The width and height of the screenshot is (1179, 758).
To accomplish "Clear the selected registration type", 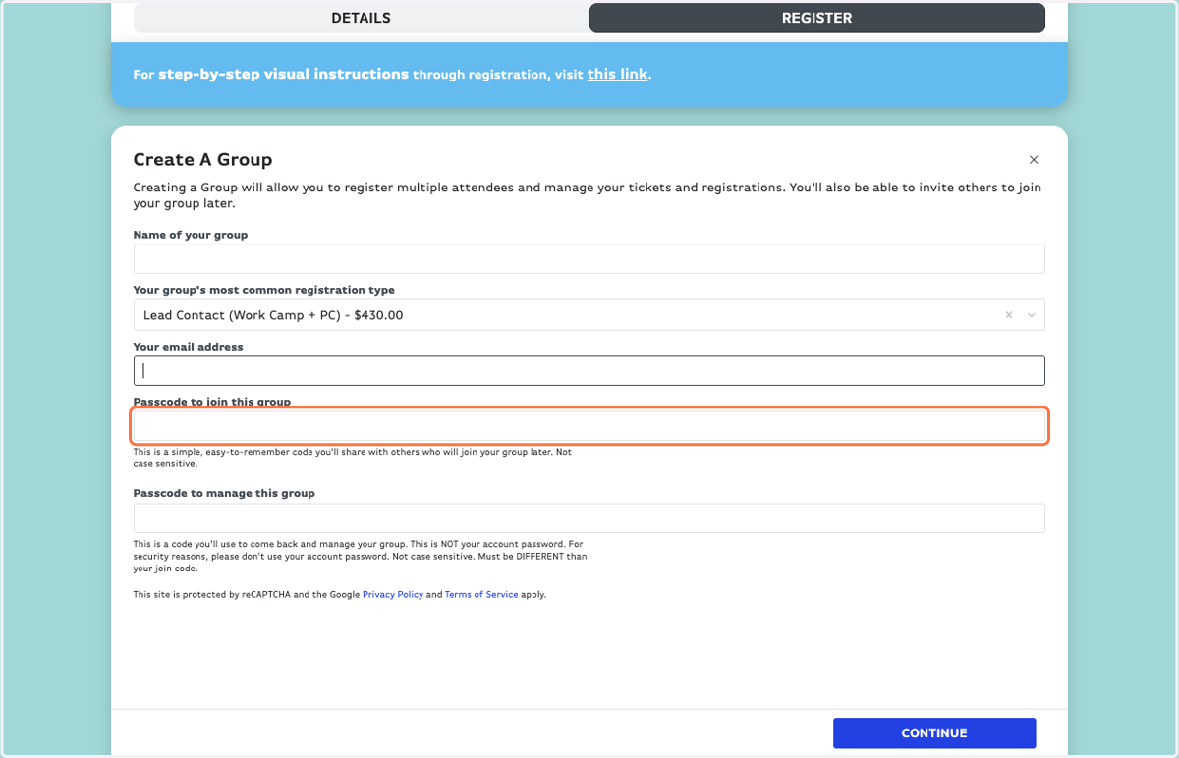I will point(1009,315).
